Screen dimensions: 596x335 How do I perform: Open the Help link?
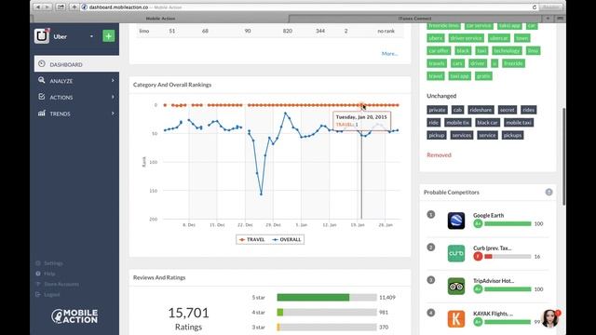pyautogui.click(x=49, y=274)
